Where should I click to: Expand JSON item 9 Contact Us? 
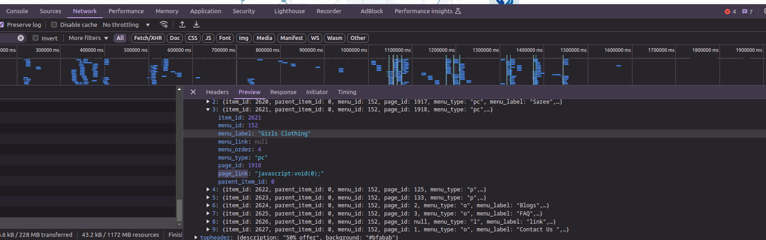click(208, 230)
